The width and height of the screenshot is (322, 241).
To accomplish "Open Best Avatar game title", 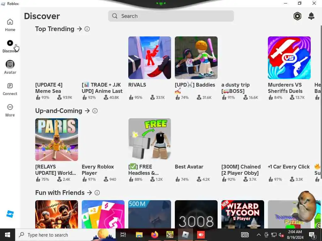I will coord(189,167).
